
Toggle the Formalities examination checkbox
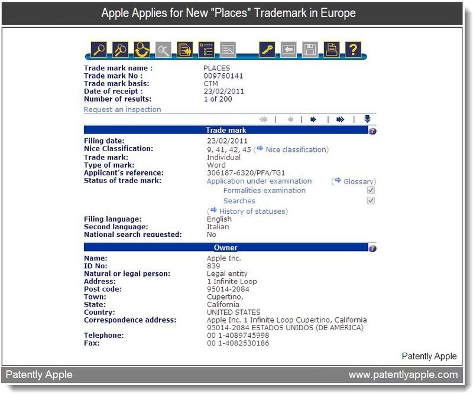click(x=371, y=191)
